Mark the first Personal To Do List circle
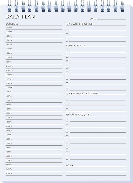Viewport: 133px width, 183px height. (x=67, y=120)
